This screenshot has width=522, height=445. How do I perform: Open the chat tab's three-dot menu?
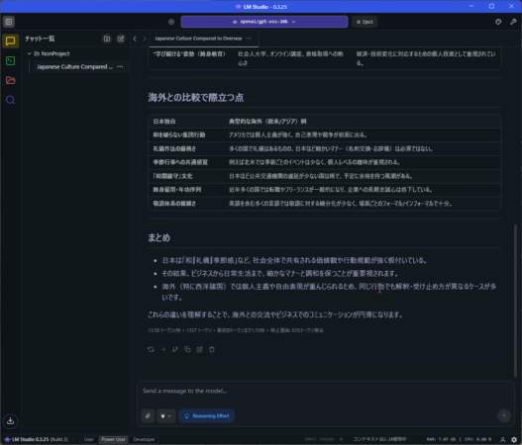(x=249, y=39)
